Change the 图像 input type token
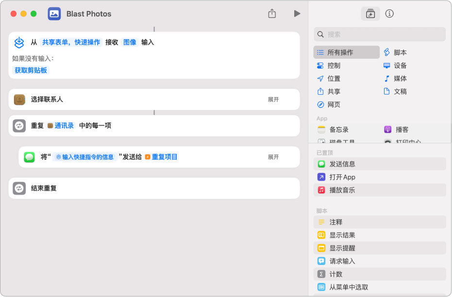The height and width of the screenshot is (297, 452). coord(130,42)
